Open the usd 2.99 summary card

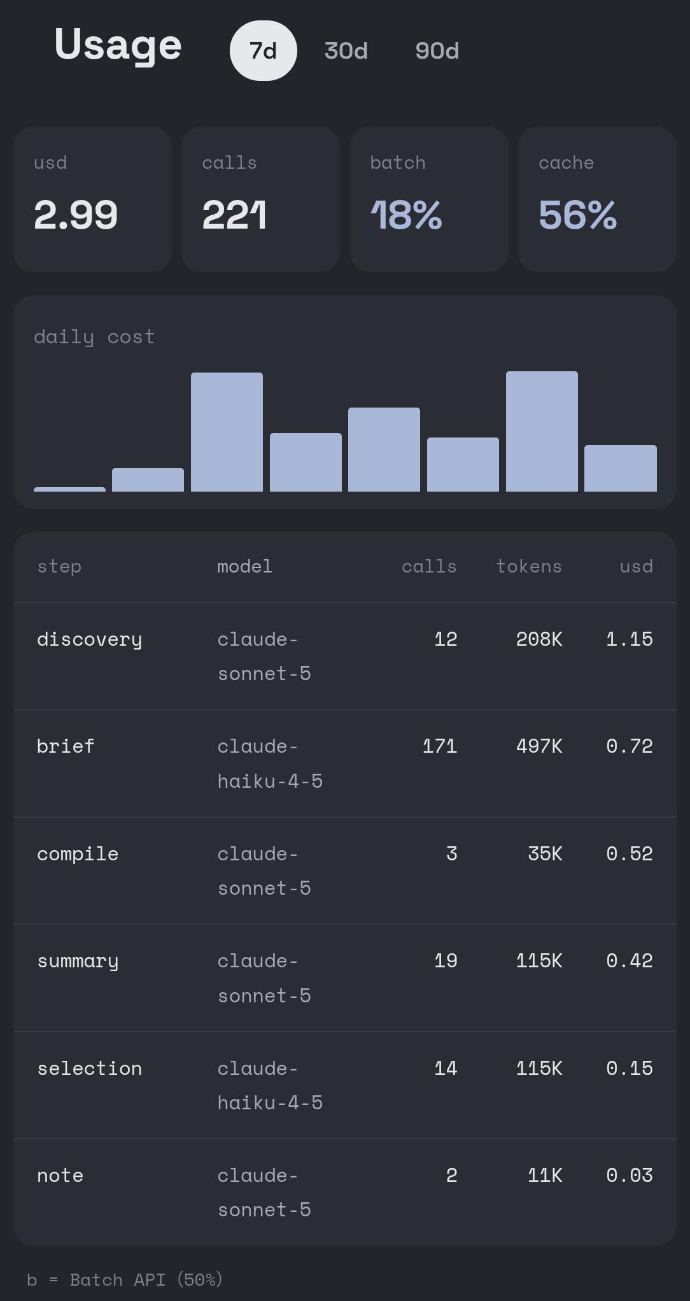pos(92,199)
